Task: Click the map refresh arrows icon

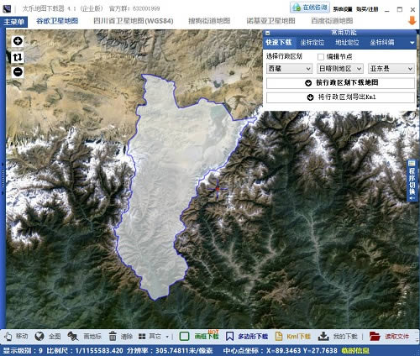Action: [18, 57]
